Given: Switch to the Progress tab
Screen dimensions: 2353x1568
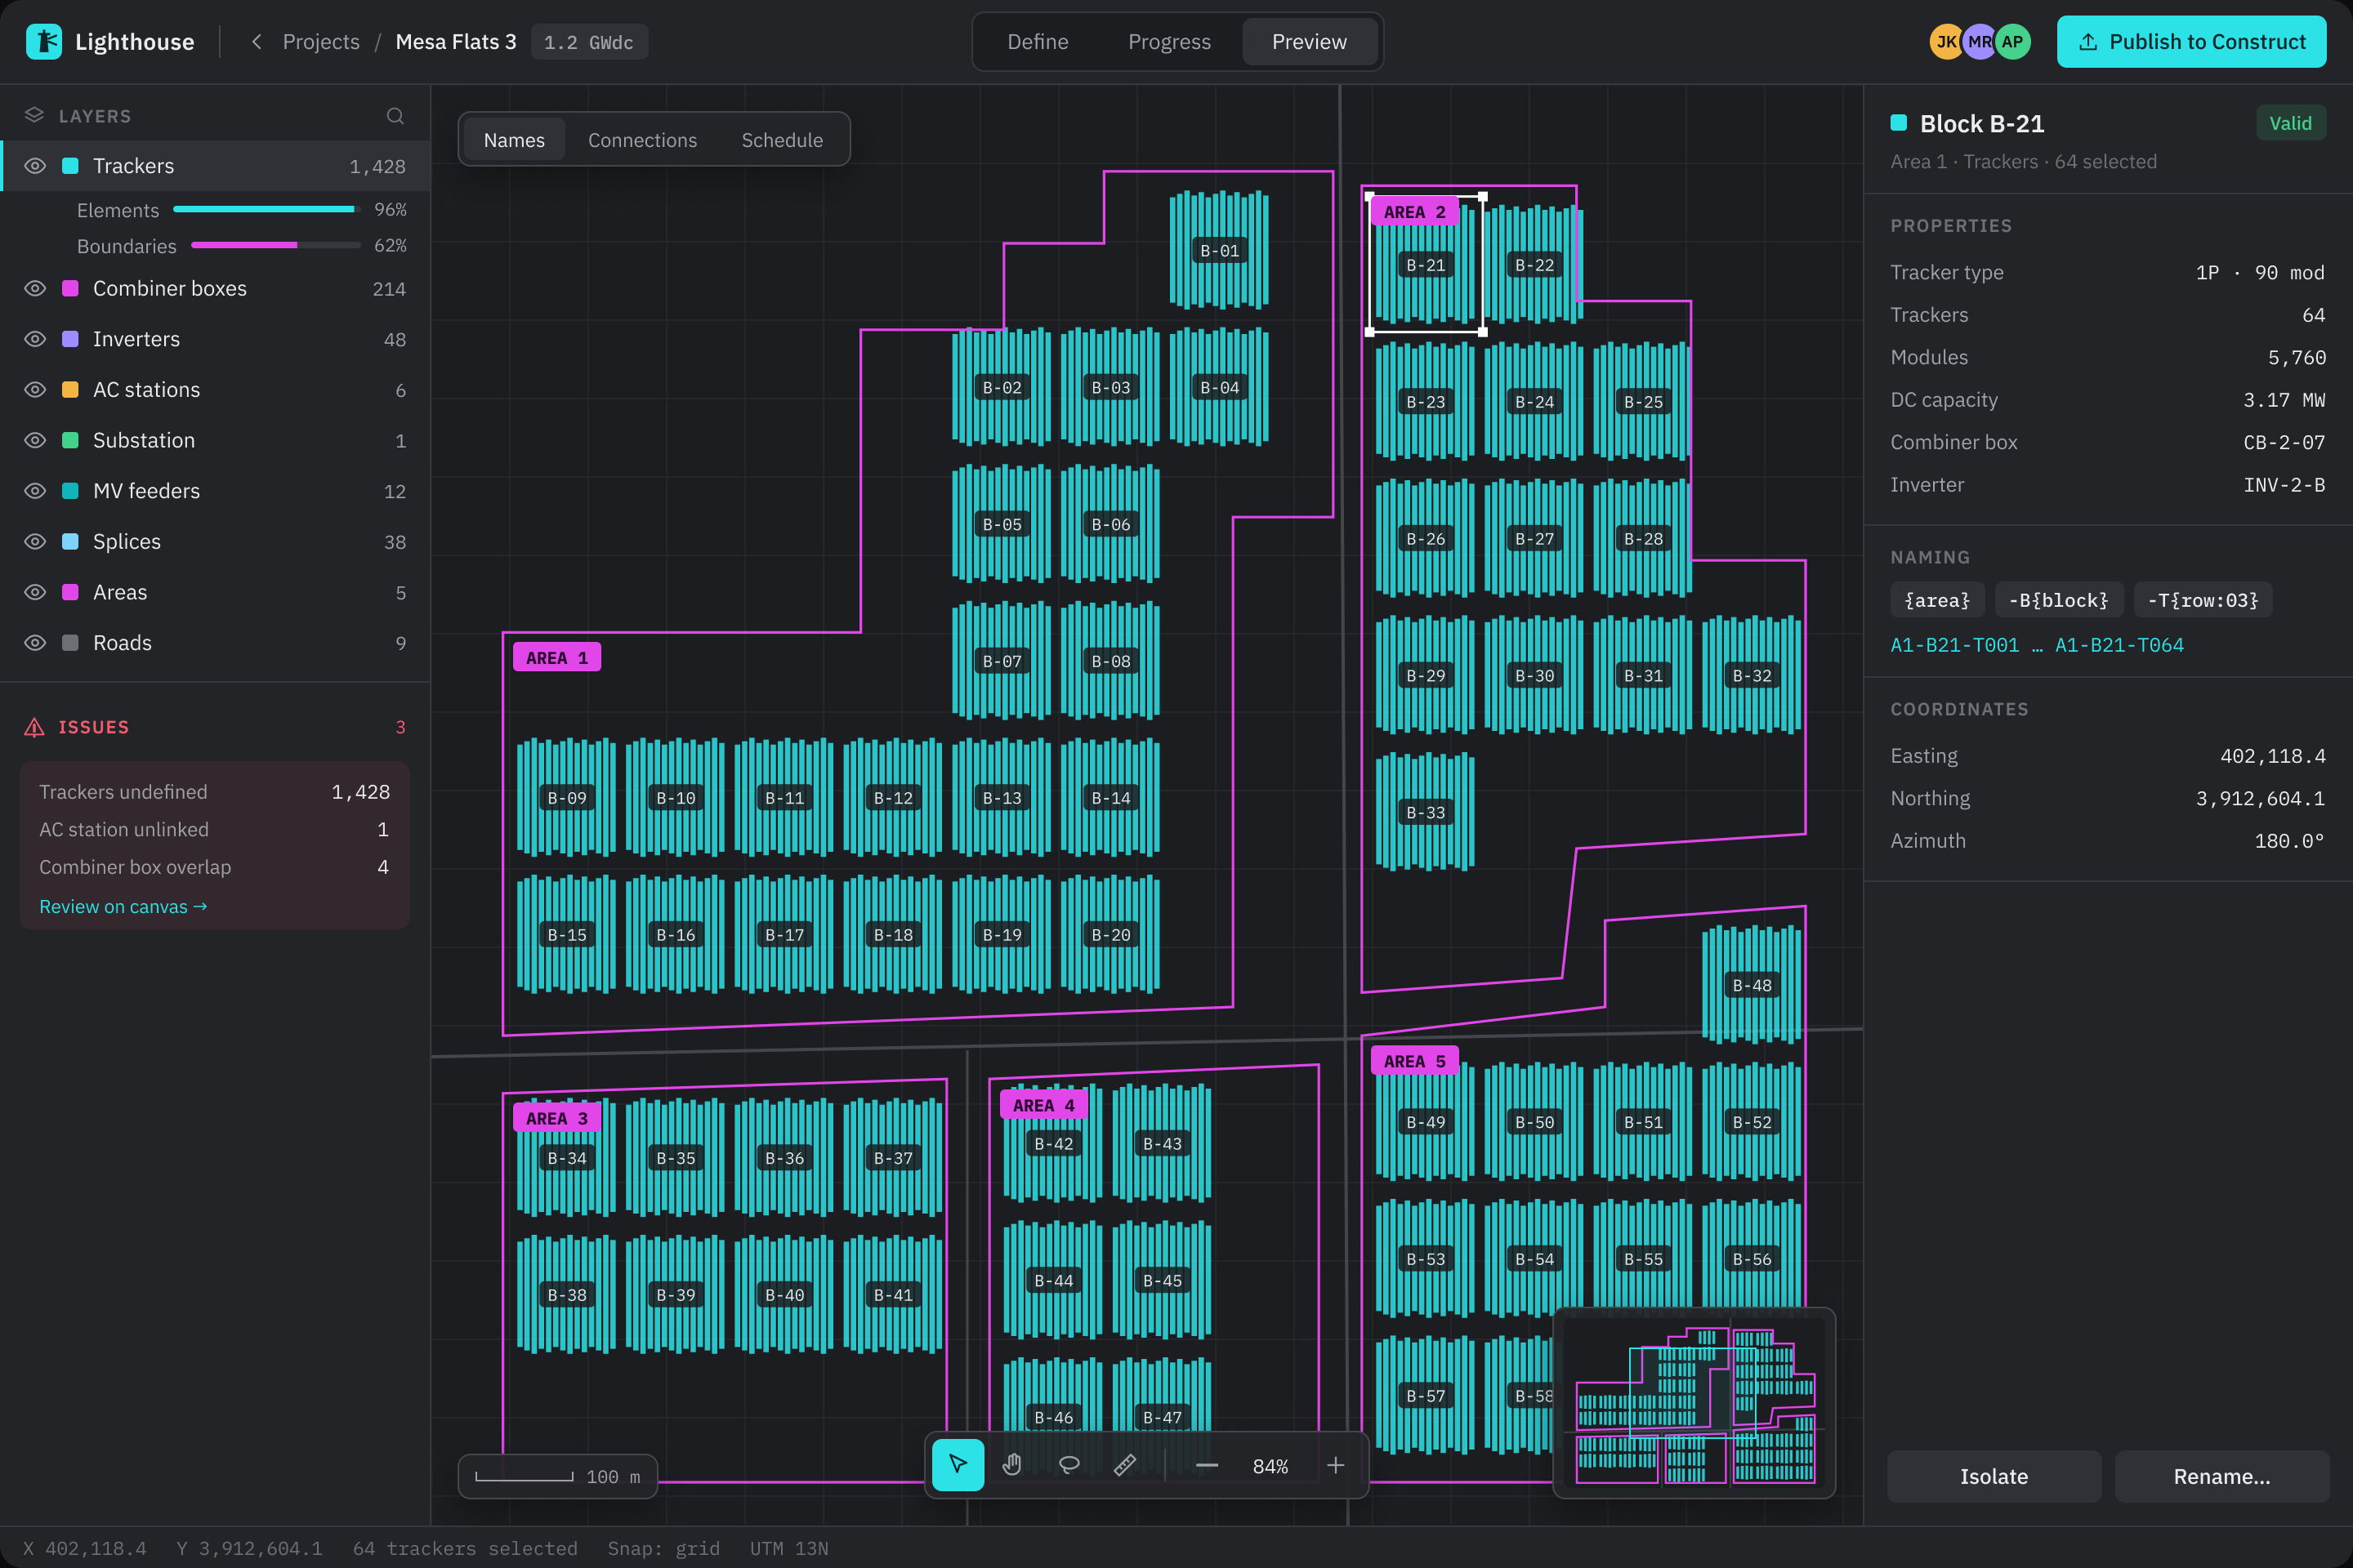Looking at the screenshot, I should (x=1168, y=42).
